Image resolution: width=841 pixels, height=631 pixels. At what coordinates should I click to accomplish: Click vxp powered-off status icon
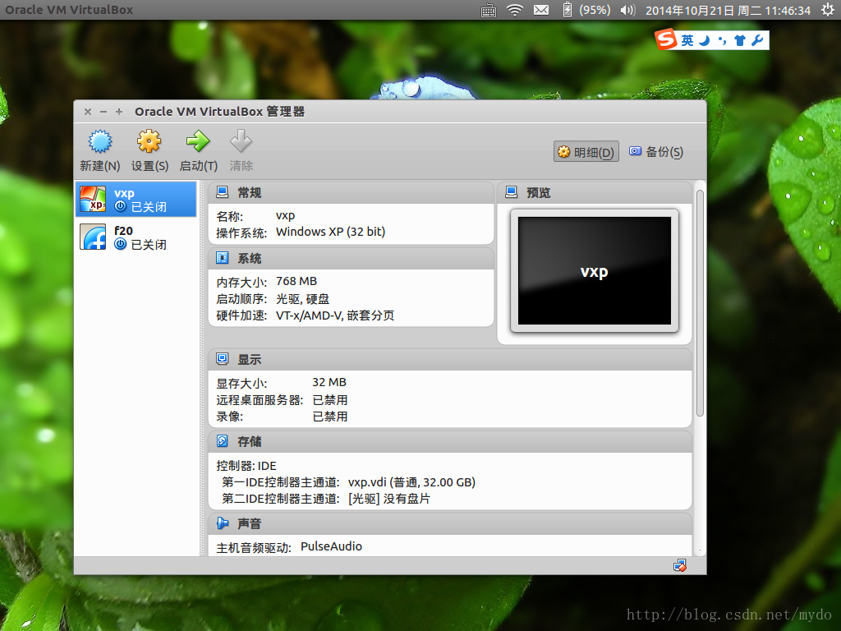point(121,206)
